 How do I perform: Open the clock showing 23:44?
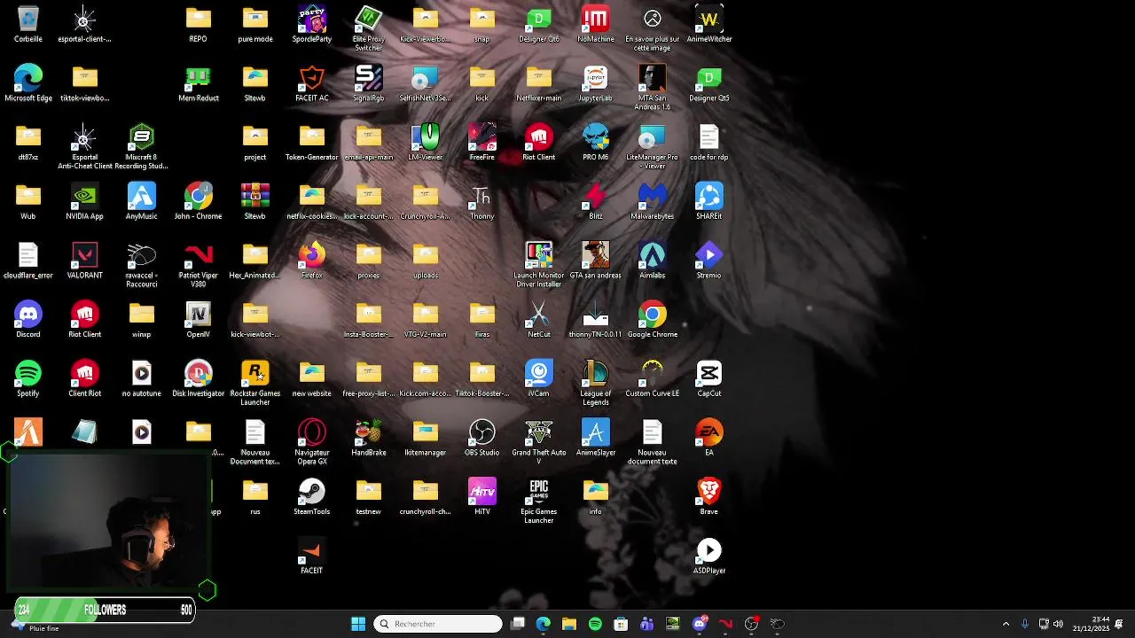click(x=1091, y=624)
